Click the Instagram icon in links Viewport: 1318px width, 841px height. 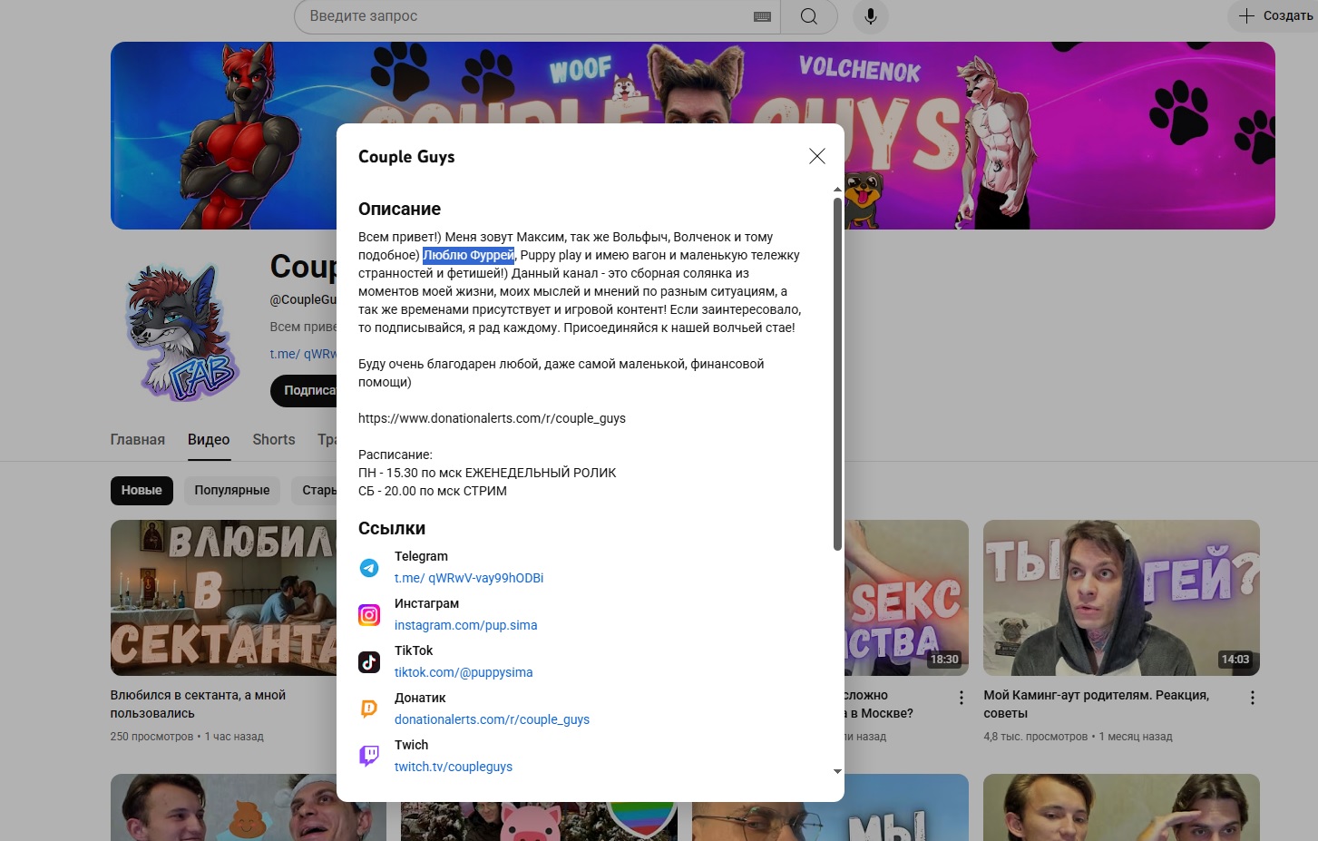(x=369, y=615)
